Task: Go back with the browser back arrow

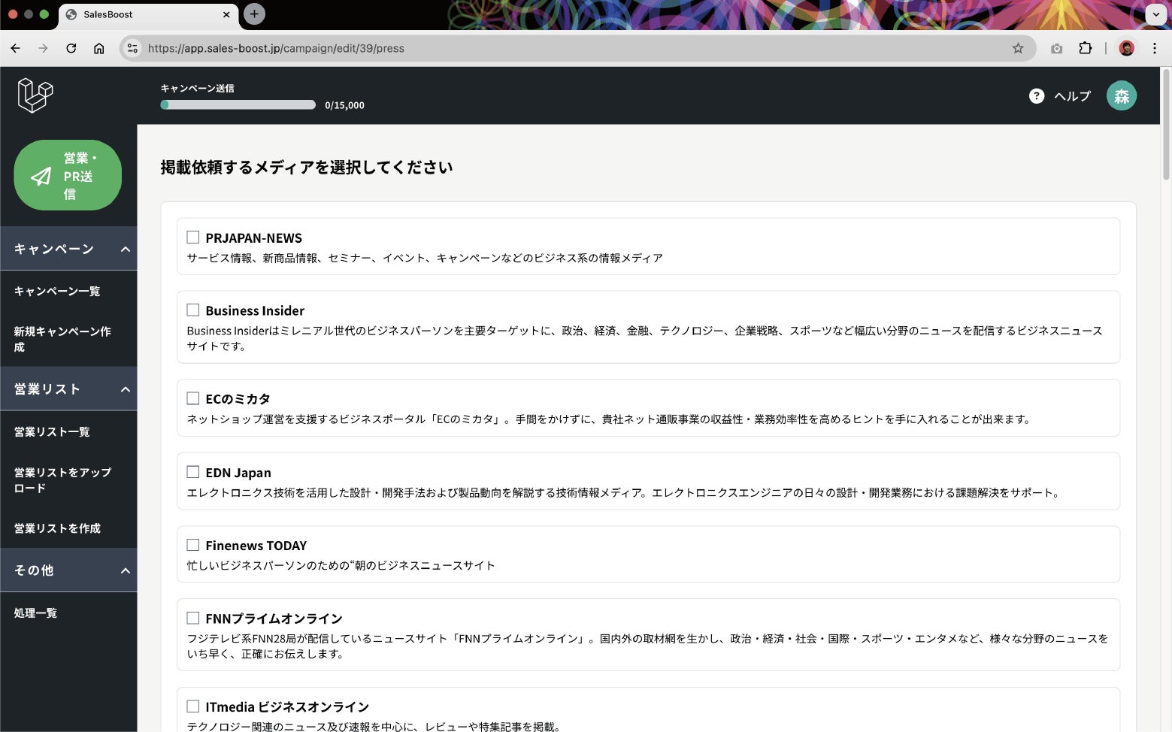Action: point(16,48)
